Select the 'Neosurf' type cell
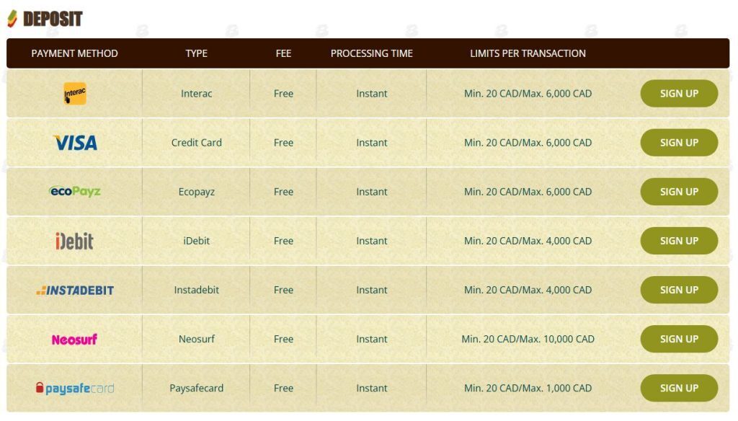Viewport: 738px width, 421px height. click(196, 339)
